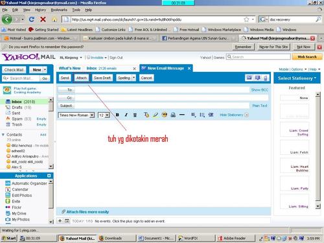
Task: Open the History menu
Action: coord(40,10)
